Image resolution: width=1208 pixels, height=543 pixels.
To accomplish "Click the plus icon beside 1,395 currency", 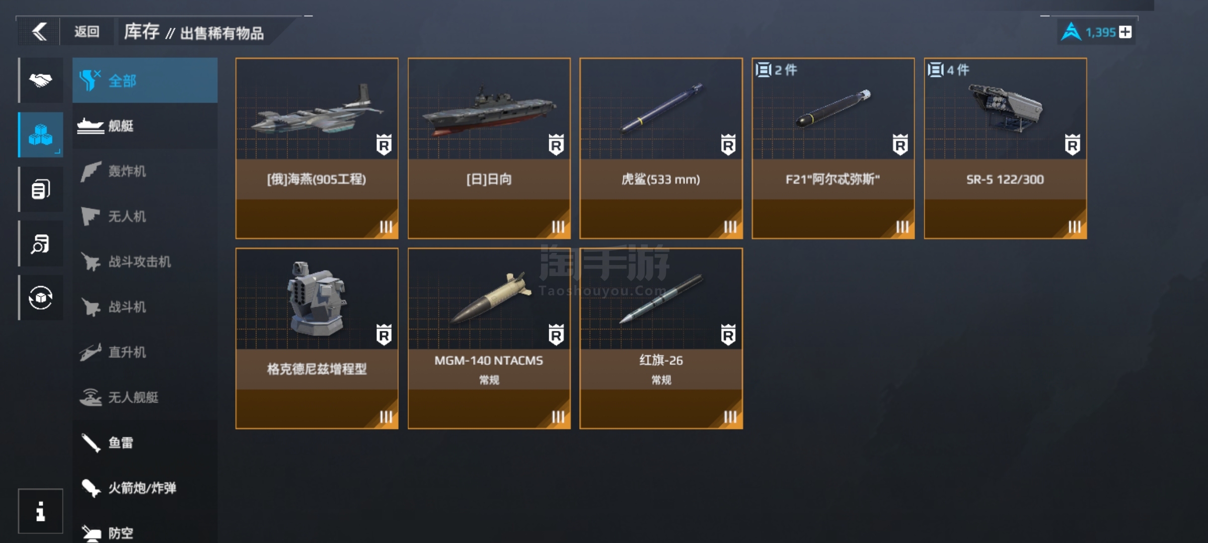I will 1125,32.
